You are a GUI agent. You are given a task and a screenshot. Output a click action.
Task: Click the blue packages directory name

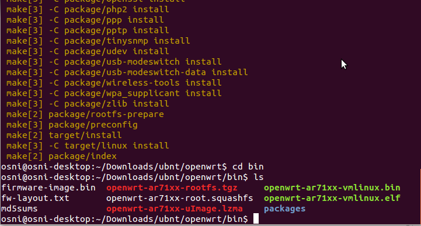tap(284, 209)
